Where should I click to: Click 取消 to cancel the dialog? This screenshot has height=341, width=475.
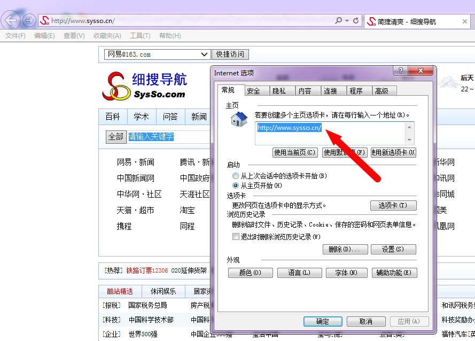tap(366, 321)
